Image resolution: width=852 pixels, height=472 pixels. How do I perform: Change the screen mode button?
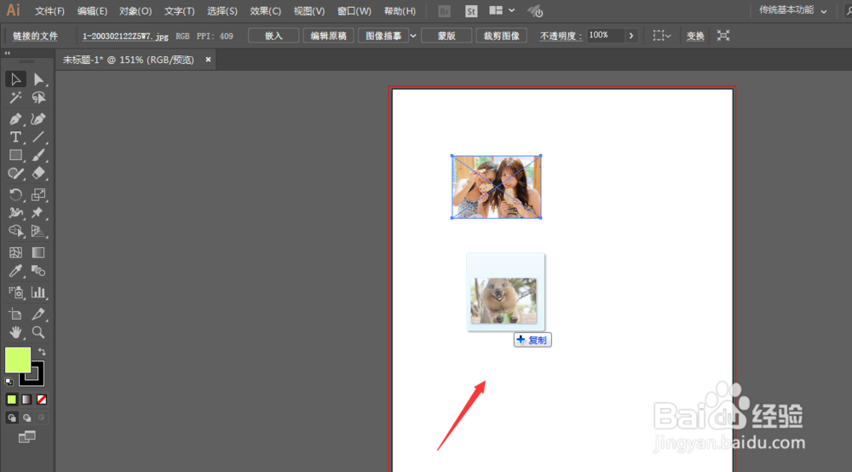[x=26, y=437]
